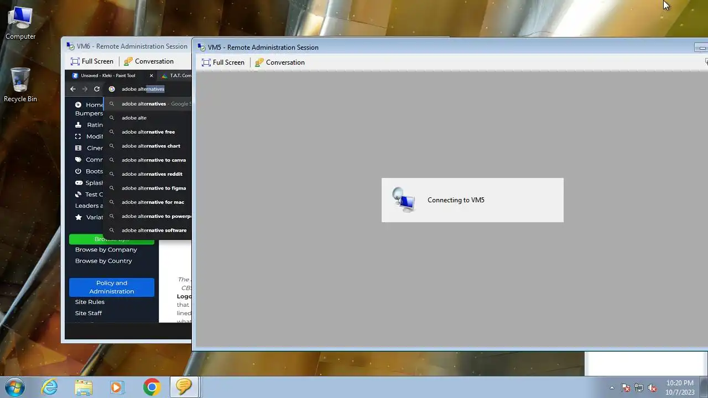Open Bumpers link in sidebar
Screen dimensions: 708x398
(x=89, y=113)
